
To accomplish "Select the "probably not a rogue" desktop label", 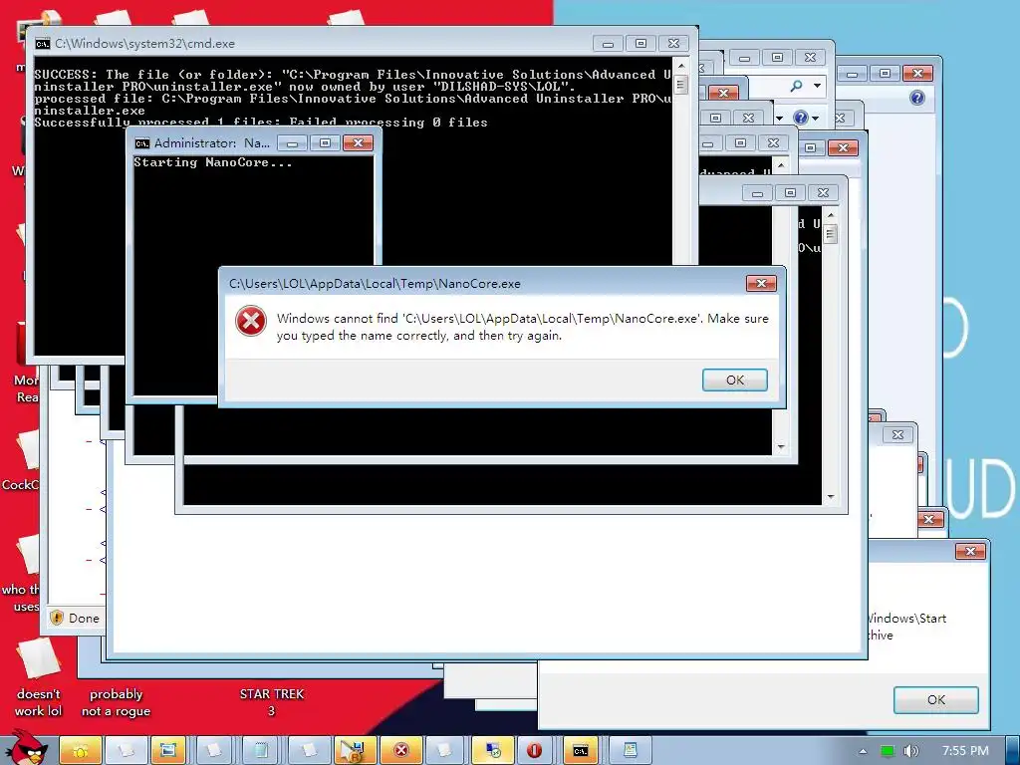I will (x=116, y=702).
